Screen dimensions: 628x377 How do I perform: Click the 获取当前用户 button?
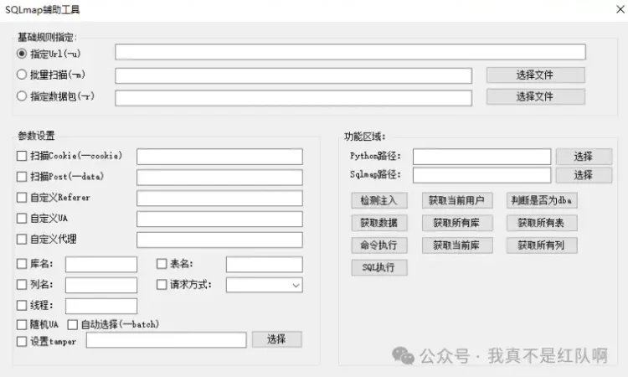457,200
